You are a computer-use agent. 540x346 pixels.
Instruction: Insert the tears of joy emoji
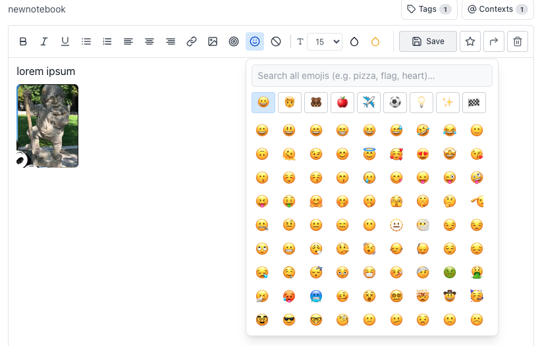450,130
